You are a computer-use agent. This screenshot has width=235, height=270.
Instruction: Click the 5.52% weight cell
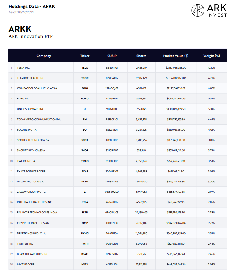[212, 99]
